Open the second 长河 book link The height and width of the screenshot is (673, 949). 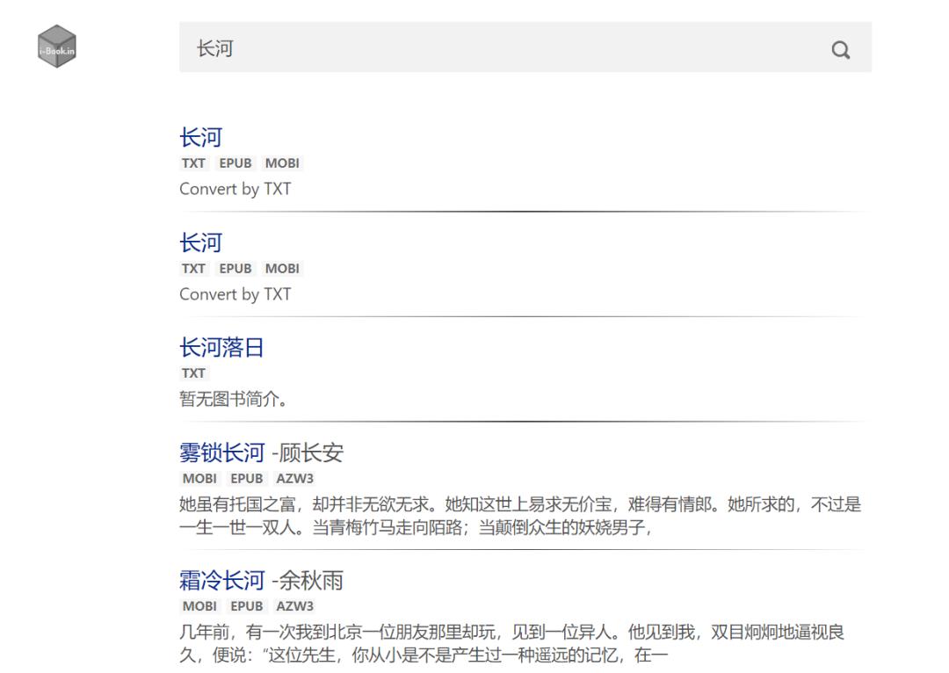[x=202, y=242]
